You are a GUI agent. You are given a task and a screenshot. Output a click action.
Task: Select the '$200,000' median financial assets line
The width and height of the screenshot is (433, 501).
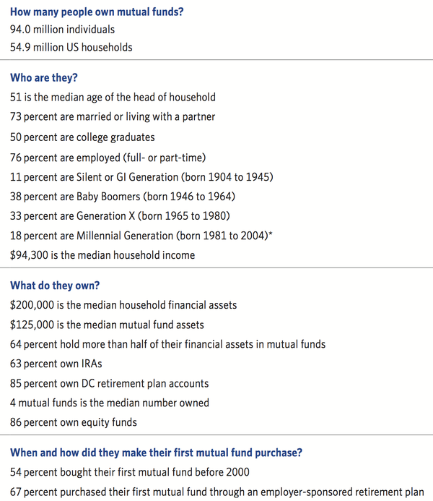123,305
